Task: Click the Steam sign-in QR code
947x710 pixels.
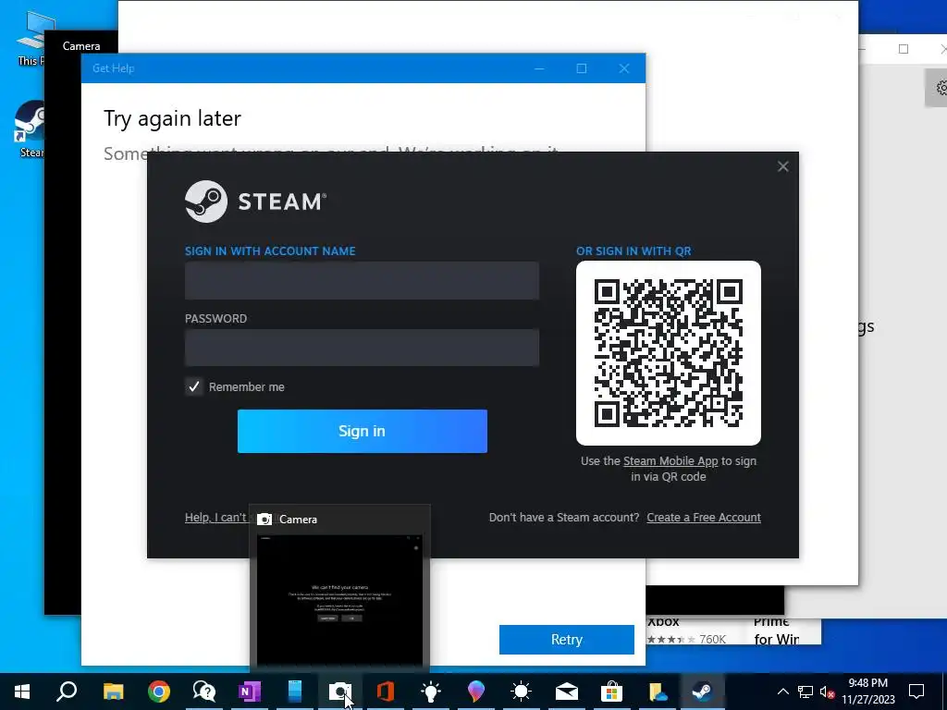Action: pos(669,353)
